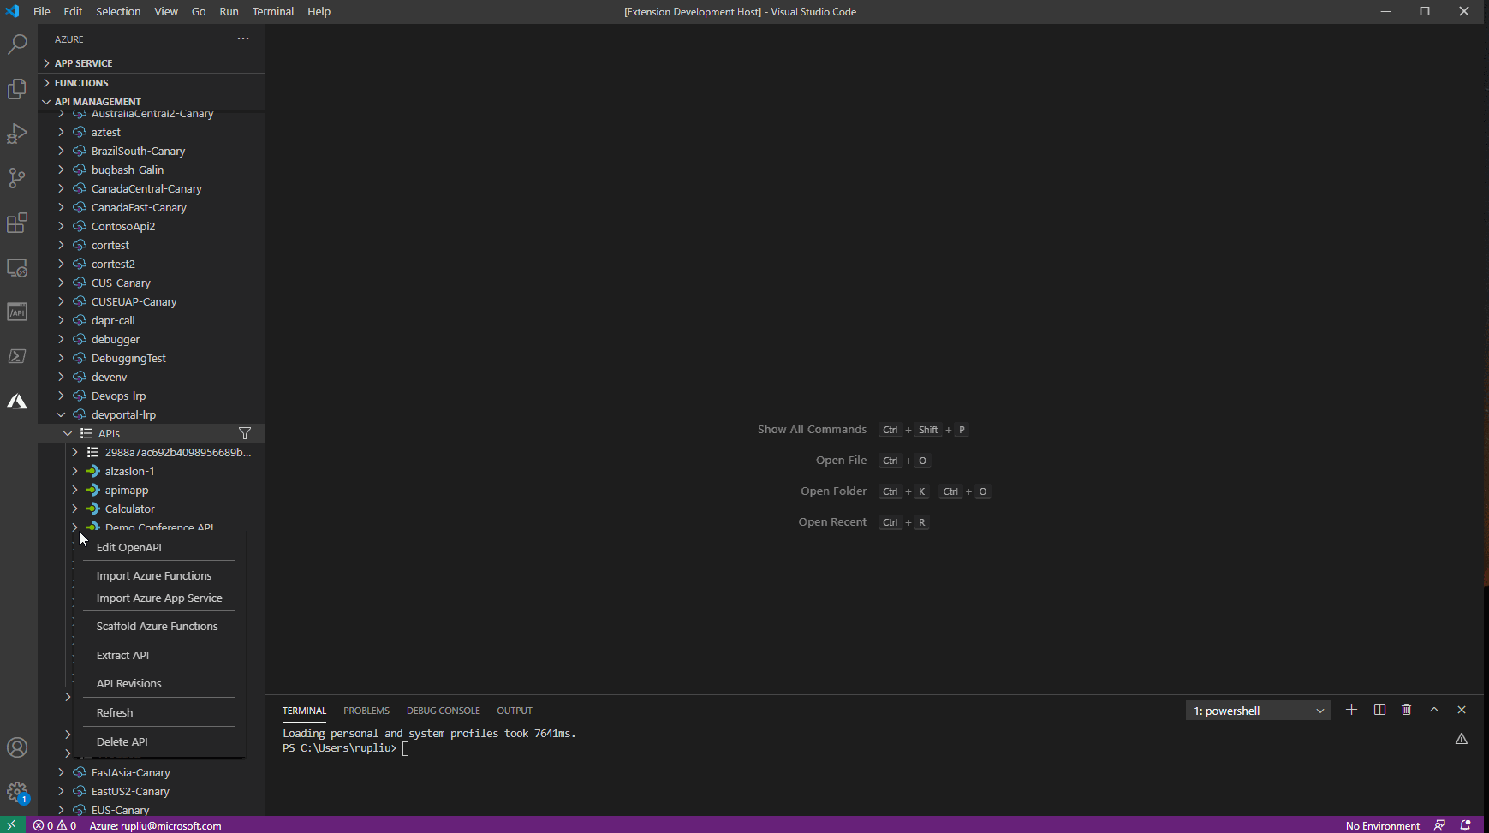Screen dimensions: 1489x833
Task: Expand the EastUS2-Canary node
Action: (61, 791)
